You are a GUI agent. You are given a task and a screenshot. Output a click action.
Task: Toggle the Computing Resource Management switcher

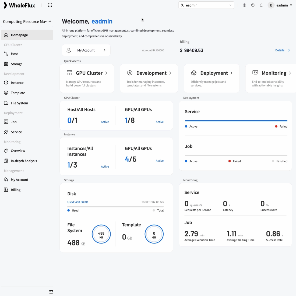click(50, 22)
